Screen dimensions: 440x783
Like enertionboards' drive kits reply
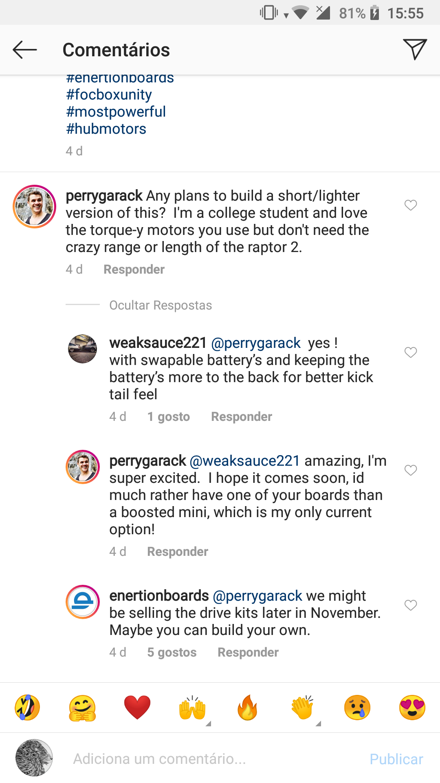pyautogui.click(x=410, y=605)
